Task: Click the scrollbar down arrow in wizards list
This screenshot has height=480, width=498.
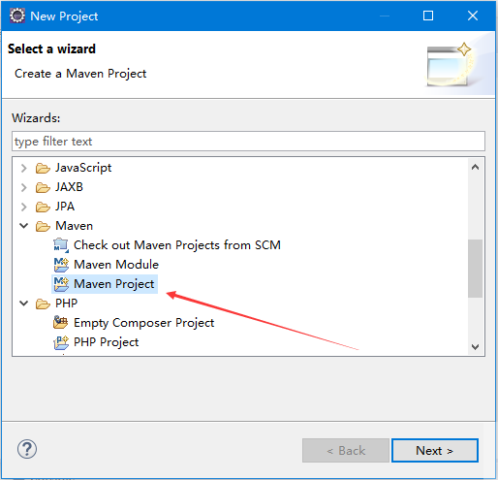Action: [475, 347]
